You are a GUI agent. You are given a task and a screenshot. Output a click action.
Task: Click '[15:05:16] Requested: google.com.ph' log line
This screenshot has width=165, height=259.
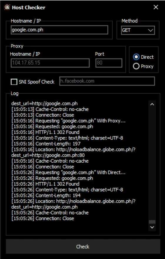click(x=52, y=126)
